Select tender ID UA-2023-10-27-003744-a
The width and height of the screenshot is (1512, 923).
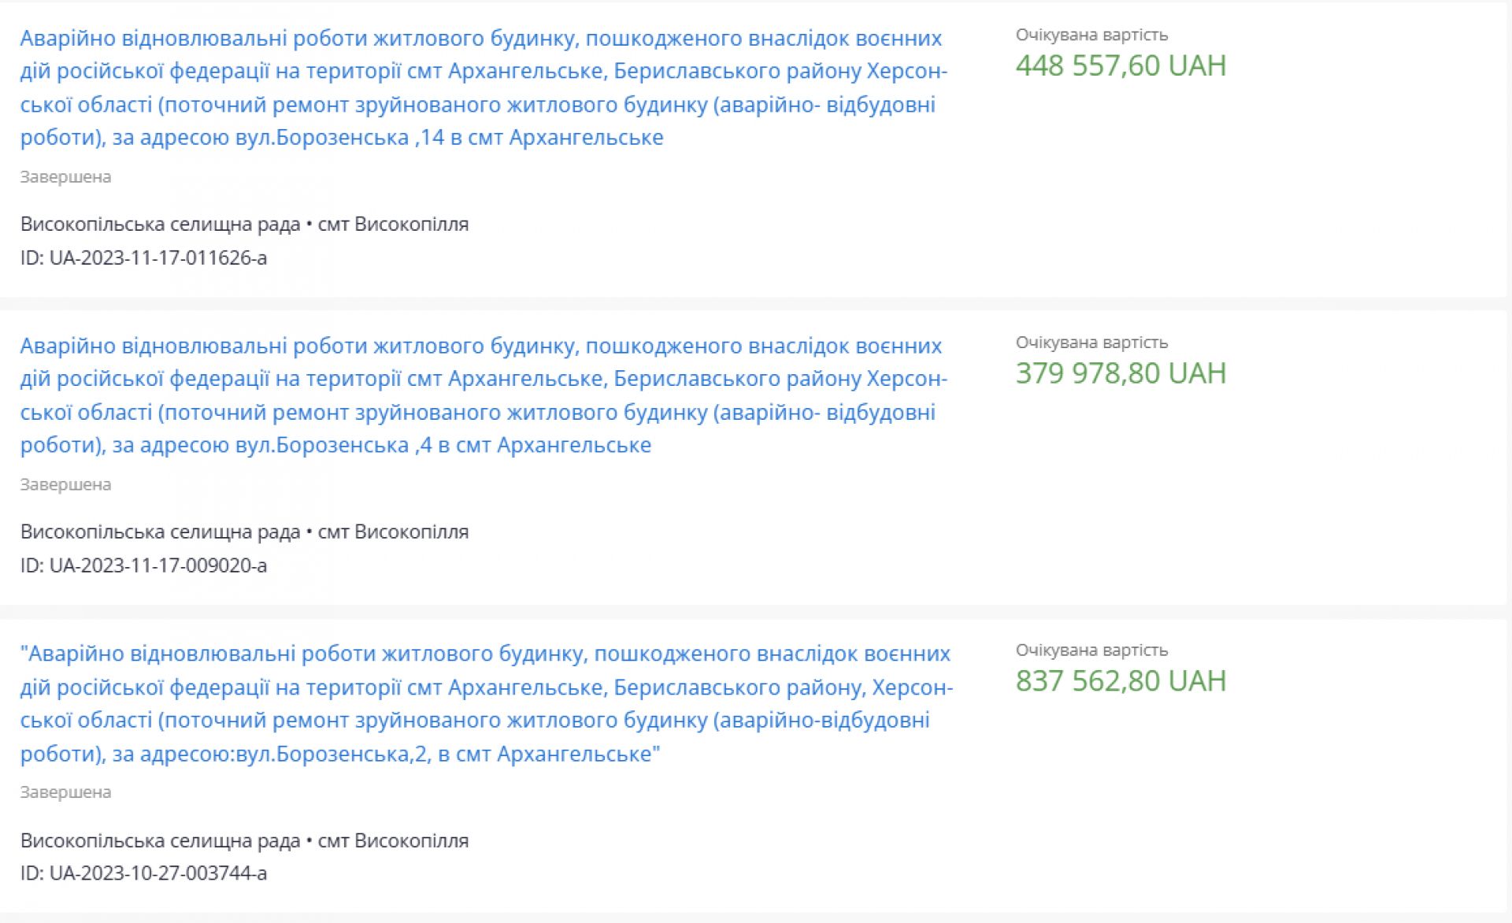[157, 873]
